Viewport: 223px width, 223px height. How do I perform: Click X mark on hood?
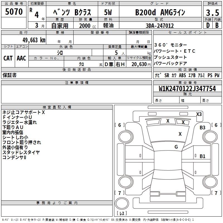pos(180,134)
